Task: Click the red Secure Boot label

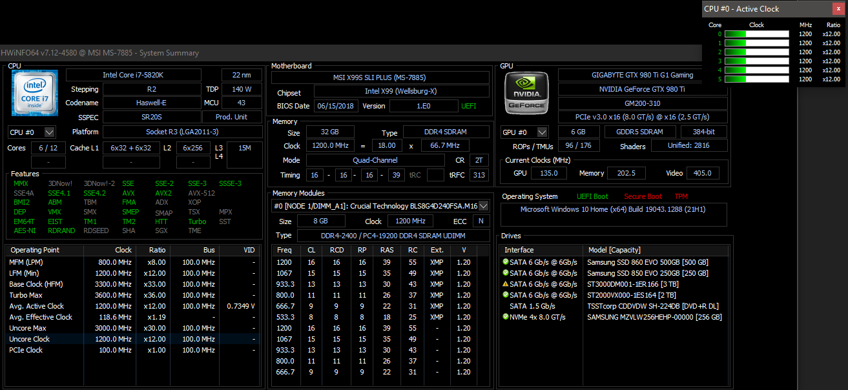Action: 643,196
